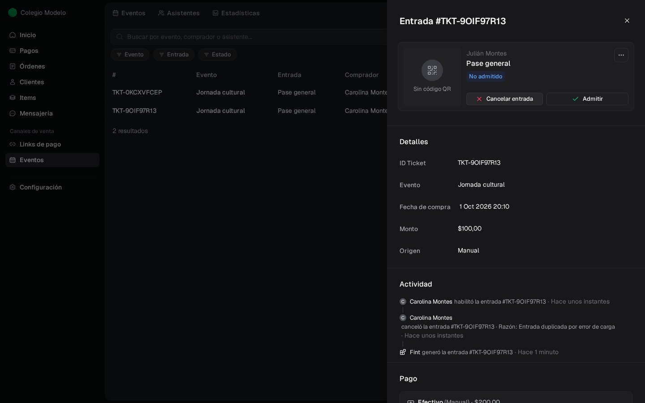
Task: Navigate to Clientes in sidebar
Action: tap(52, 82)
